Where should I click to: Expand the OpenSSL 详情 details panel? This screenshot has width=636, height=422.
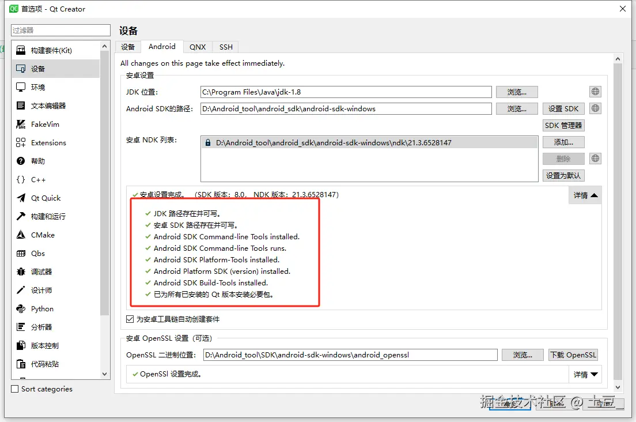click(x=585, y=375)
